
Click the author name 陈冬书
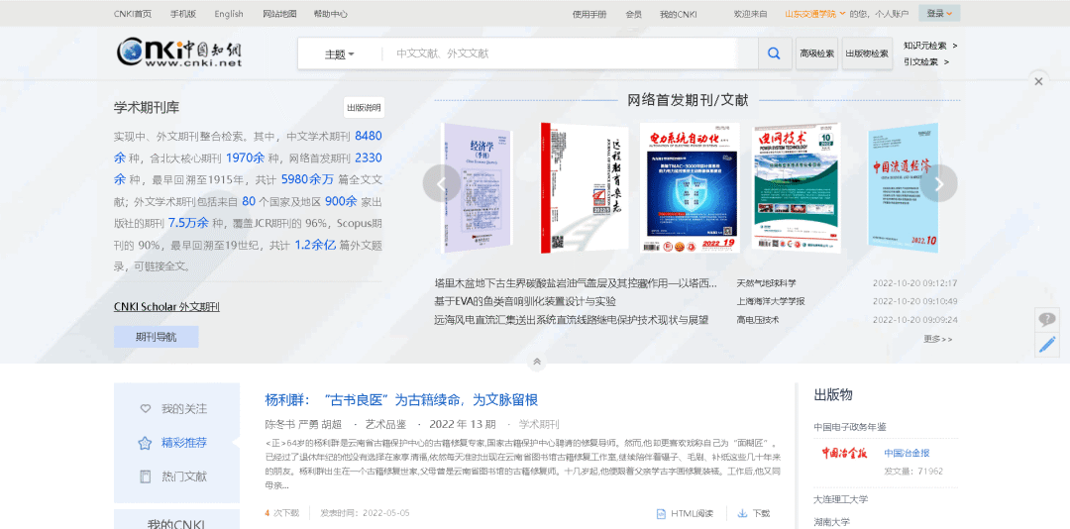point(279,423)
